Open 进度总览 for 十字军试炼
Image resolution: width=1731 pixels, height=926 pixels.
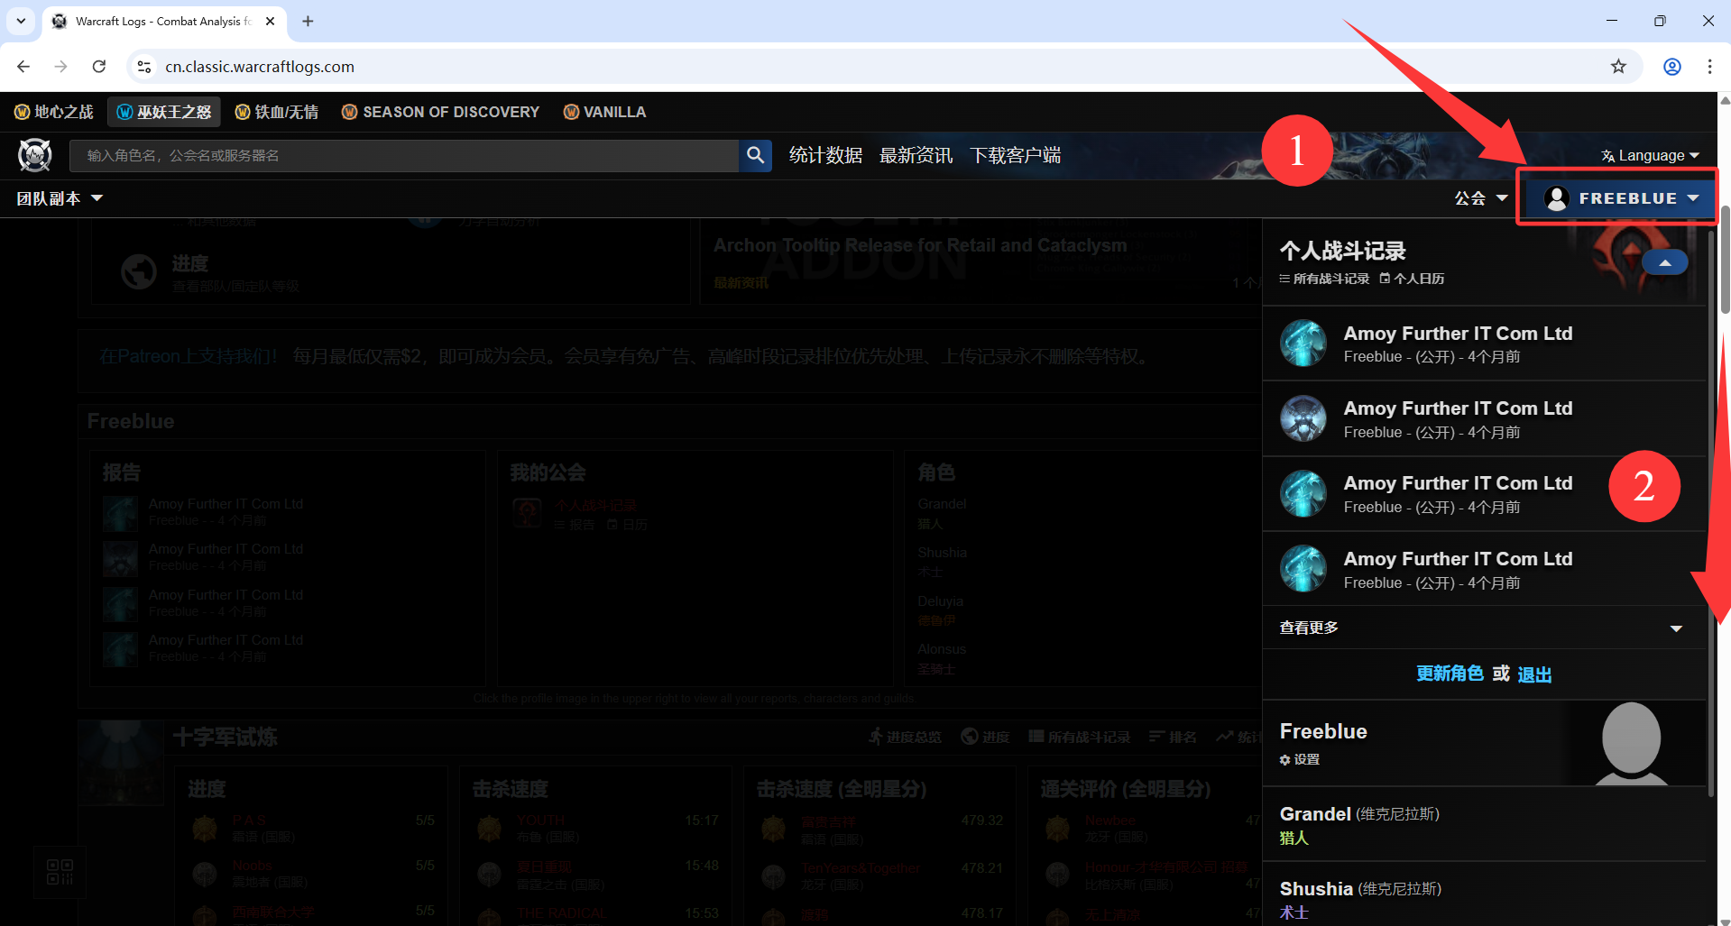[905, 737]
